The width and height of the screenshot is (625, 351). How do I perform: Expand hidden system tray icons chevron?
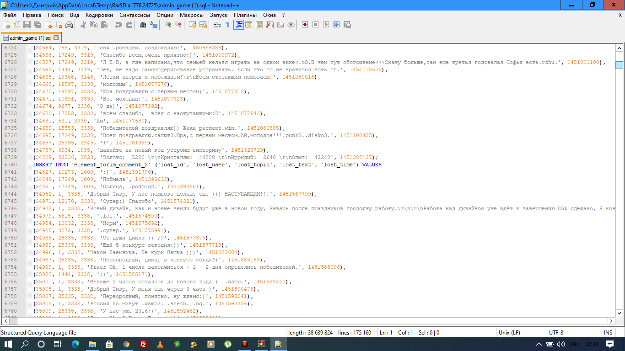539,344
